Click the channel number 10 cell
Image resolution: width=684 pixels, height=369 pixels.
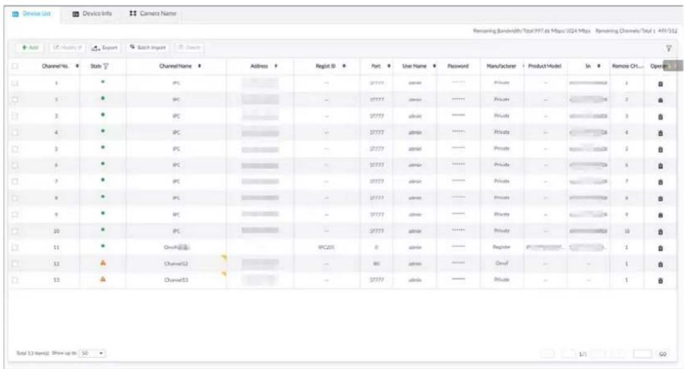coord(56,231)
